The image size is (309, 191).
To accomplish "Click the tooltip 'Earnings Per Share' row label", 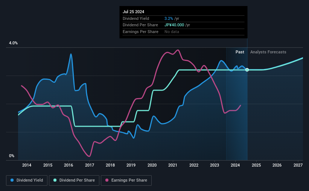I will (140, 32).
